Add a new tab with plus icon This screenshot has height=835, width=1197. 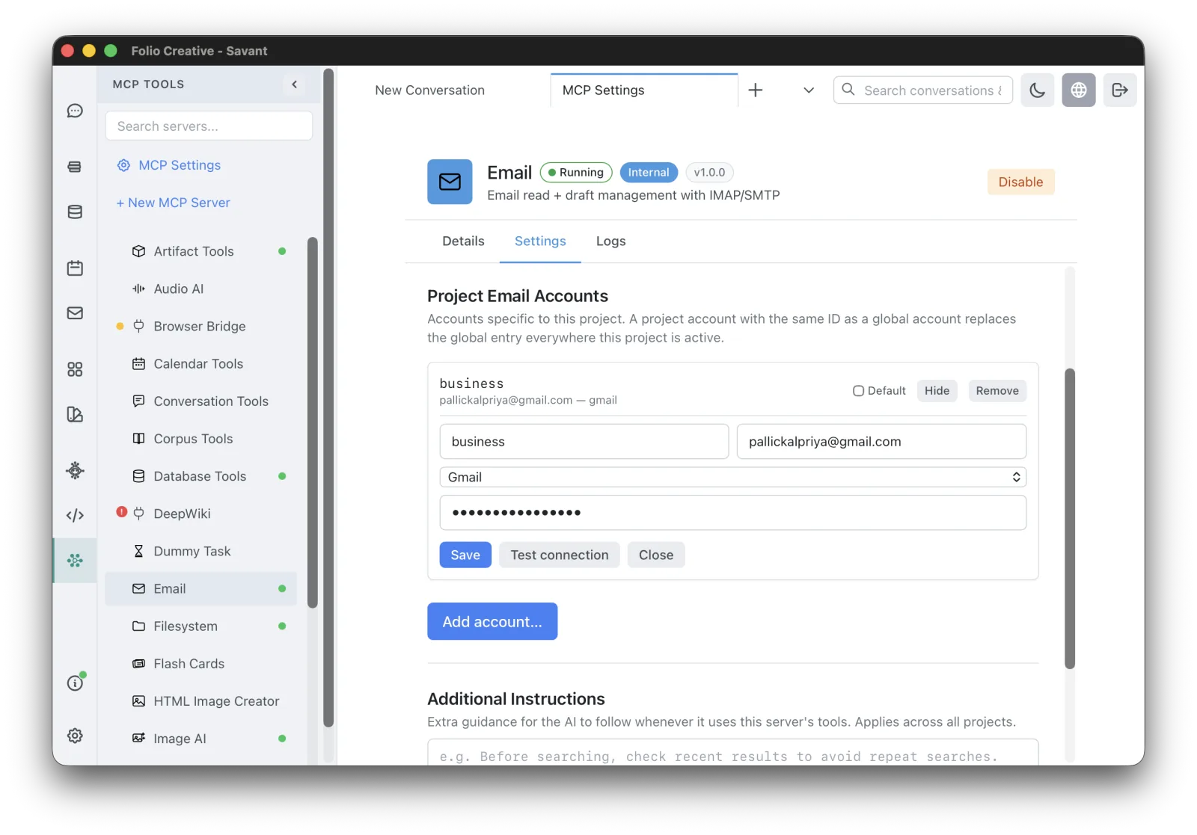coord(756,90)
